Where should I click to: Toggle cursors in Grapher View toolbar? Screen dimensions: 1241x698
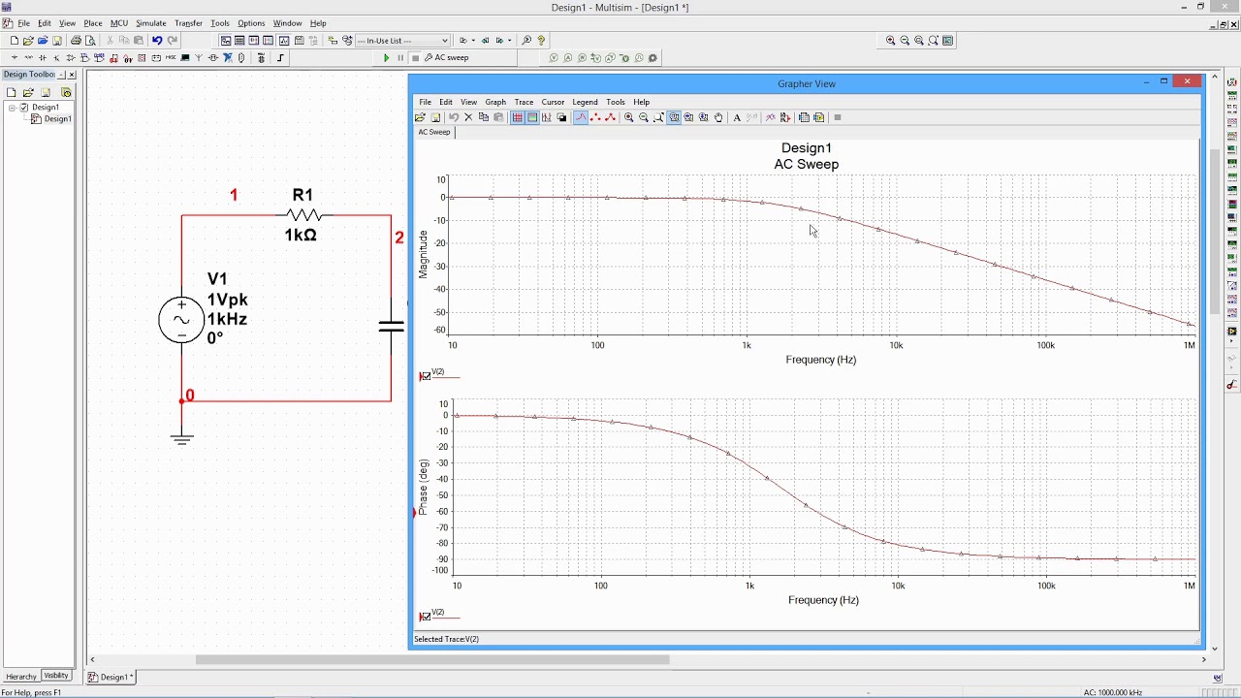pyautogui.click(x=547, y=117)
